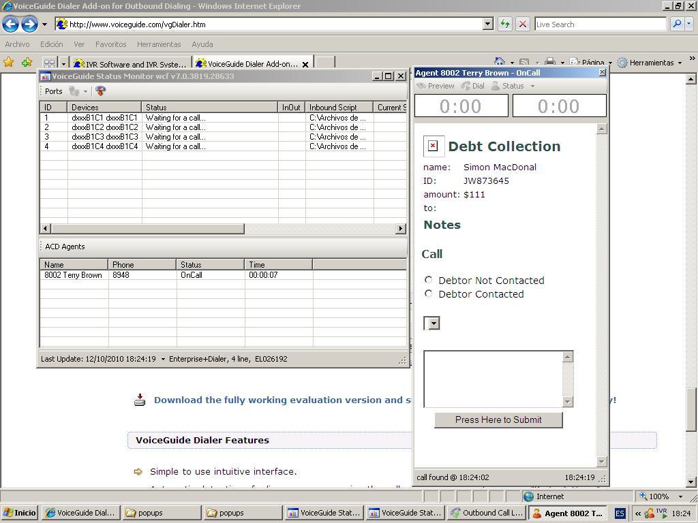Image resolution: width=698 pixels, height=523 pixels.
Task: Open the Edición menu
Action: tap(52, 44)
